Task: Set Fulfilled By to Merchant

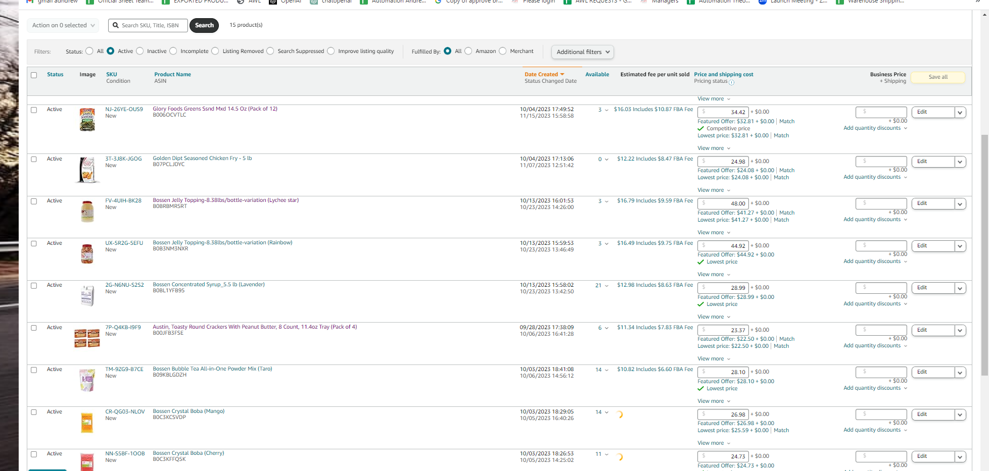Action: (503, 51)
